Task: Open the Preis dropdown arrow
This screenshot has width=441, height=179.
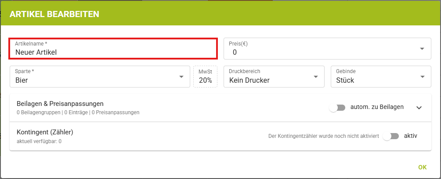Action: coord(422,49)
